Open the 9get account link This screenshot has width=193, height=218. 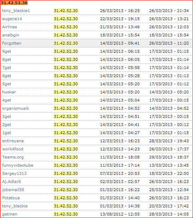point(6,51)
